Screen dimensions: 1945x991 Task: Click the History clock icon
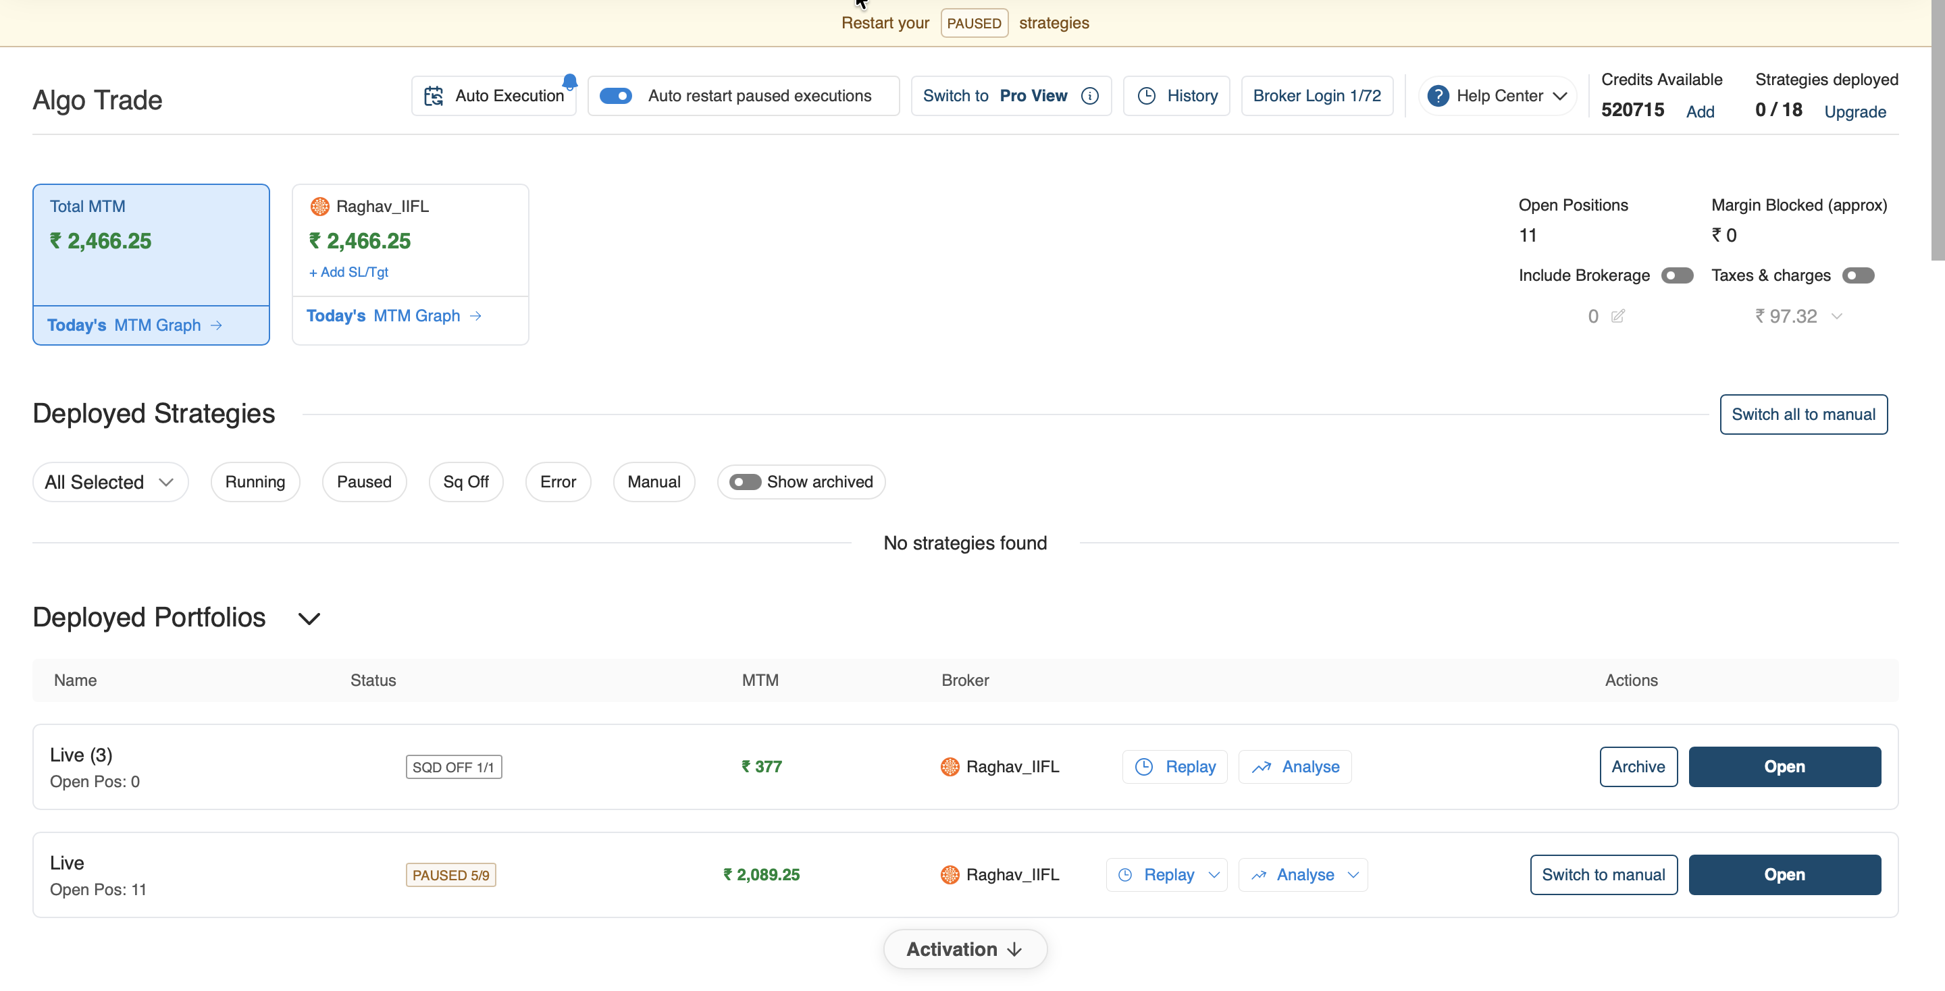(x=1146, y=96)
